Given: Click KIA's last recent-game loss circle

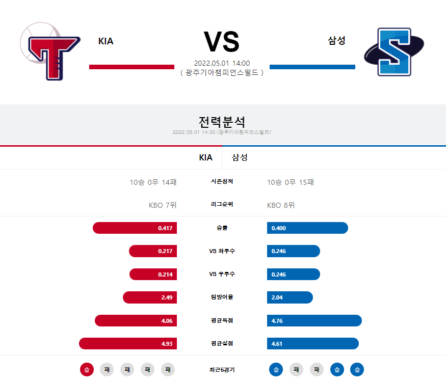Looking at the screenshot, I should (x=168, y=370).
